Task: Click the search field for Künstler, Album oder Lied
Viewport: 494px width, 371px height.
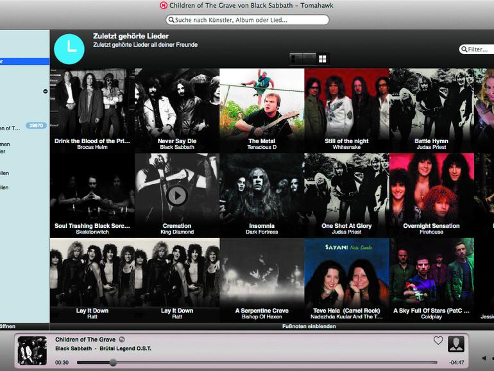Action: click(247, 20)
